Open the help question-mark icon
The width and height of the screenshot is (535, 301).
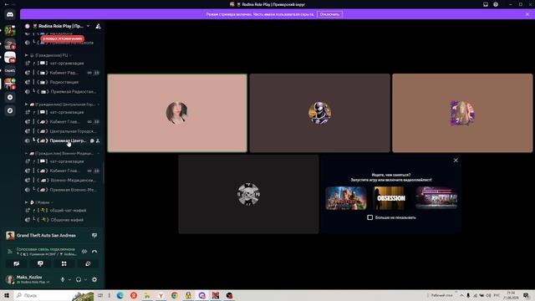pos(496,4)
